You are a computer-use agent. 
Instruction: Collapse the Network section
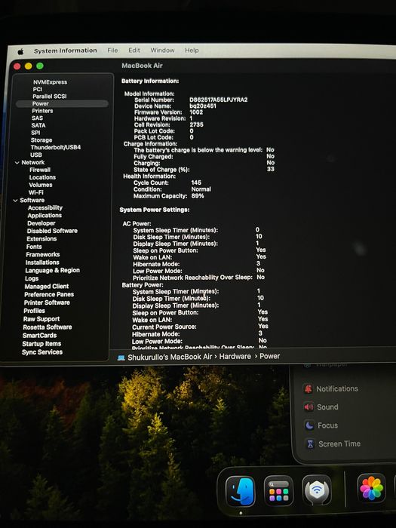click(x=17, y=163)
